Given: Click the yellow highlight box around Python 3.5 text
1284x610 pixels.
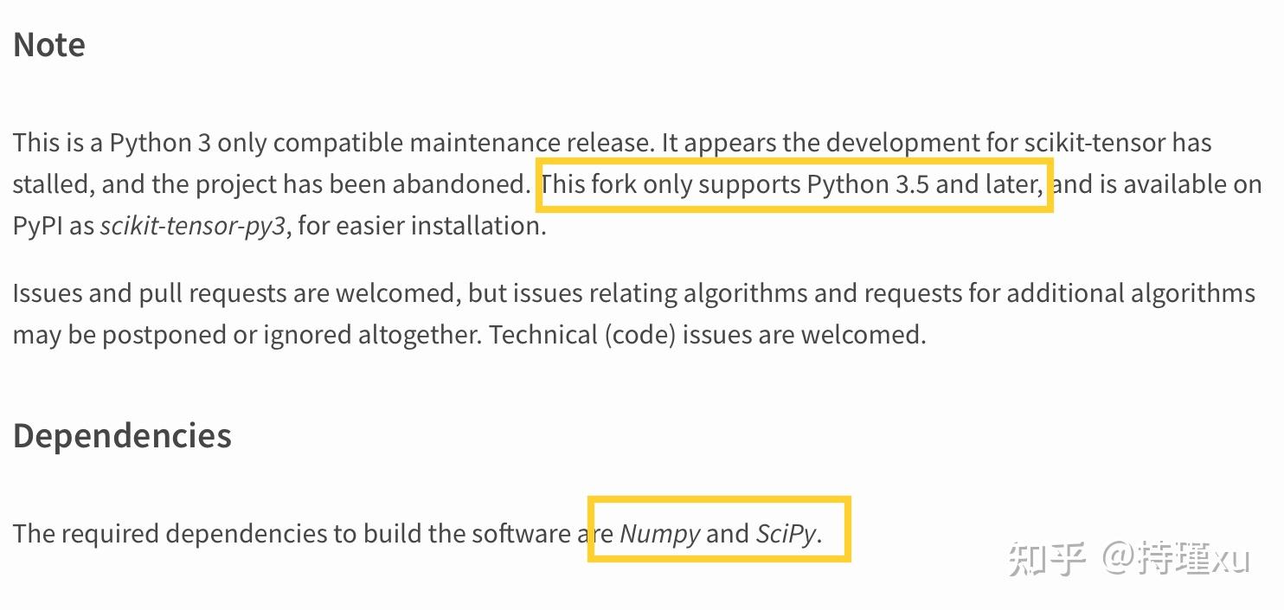Looking at the screenshot, I should [x=794, y=185].
